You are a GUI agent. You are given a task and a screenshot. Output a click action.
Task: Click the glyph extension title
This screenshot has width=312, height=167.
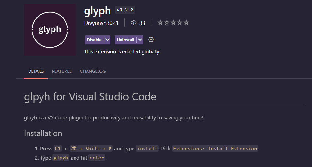[97, 11]
